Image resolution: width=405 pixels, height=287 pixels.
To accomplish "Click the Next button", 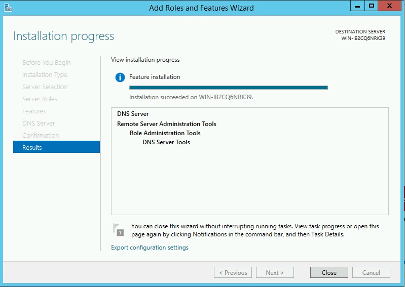I will tap(275, 272).
